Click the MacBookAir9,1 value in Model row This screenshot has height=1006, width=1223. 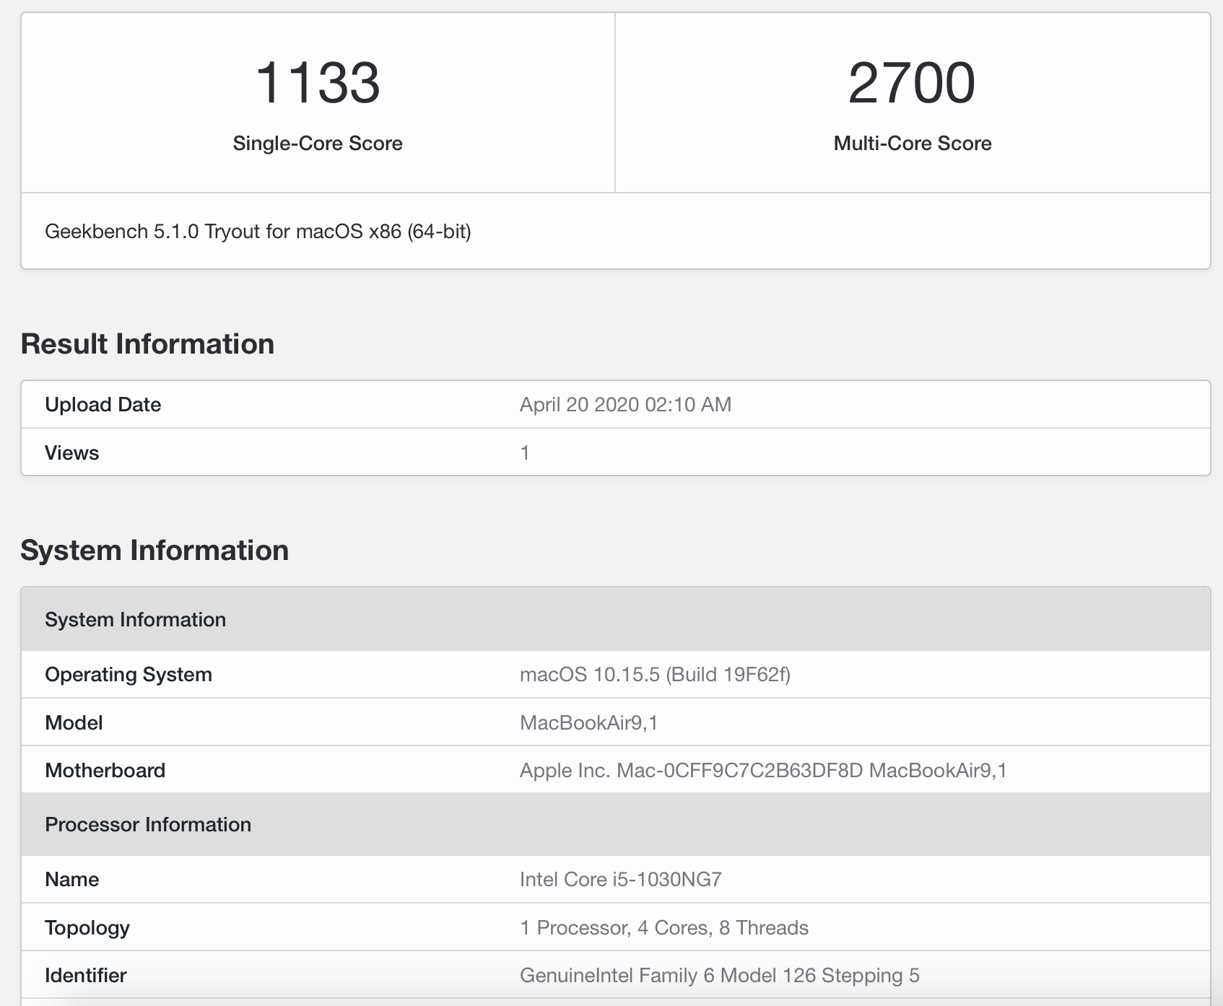pos(588,723)
